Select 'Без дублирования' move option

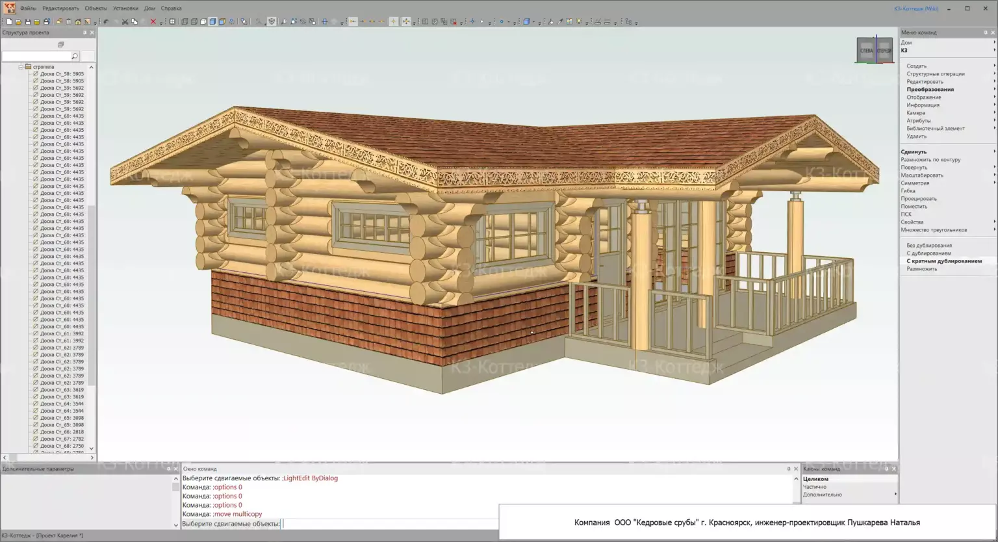coord(928,246)
